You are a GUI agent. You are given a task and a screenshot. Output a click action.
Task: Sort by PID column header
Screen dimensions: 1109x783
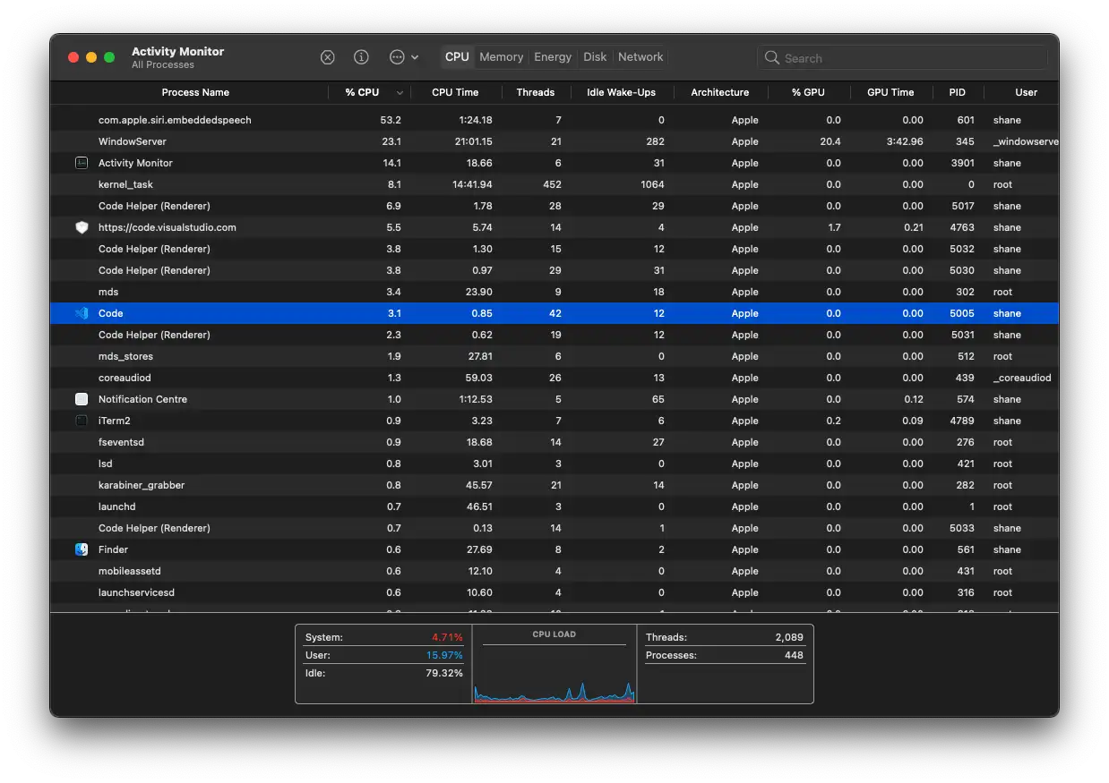(x=958, y=92)
